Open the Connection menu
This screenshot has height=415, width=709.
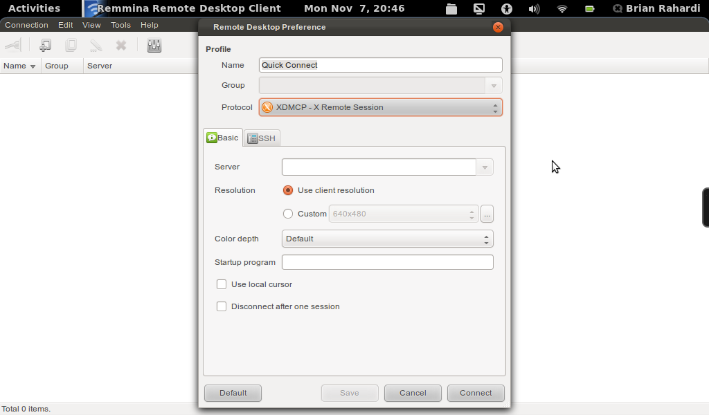point(26,25)
